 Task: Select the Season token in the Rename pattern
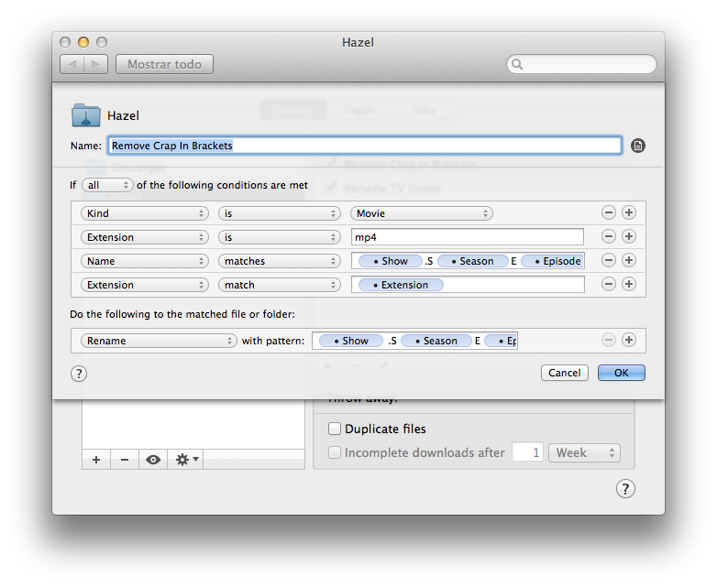click(436, 341)
